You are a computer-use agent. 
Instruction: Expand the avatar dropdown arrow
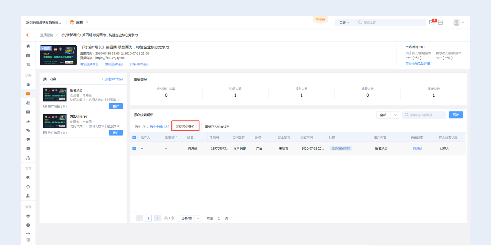coord(463,23)
